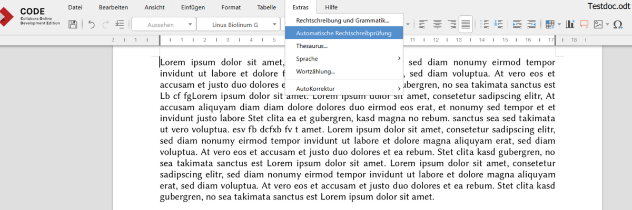Open the Ansicht menu
Image resolution: width=632 pixels, height=210 pixels.
154,7
